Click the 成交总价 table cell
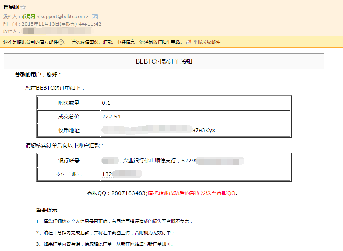 69,117
